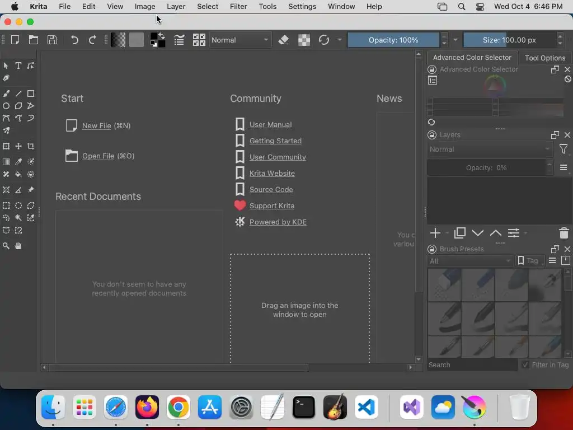Select the Zoom tool

point(6,246)
